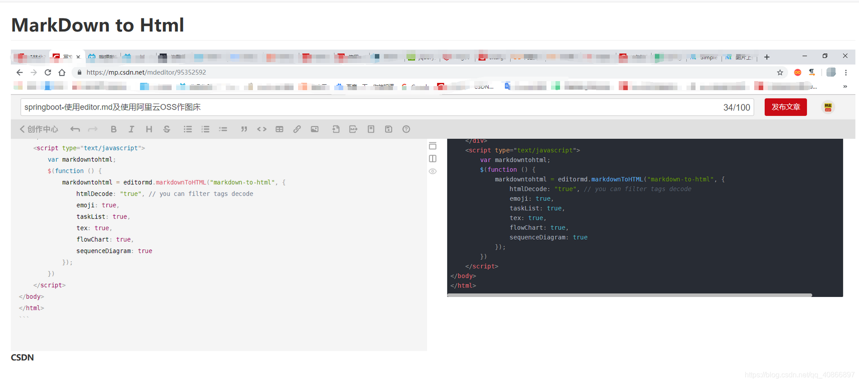Insert a blockquote with the quote icon
This screenshot has width=859, height=383.
click(244, 129)
